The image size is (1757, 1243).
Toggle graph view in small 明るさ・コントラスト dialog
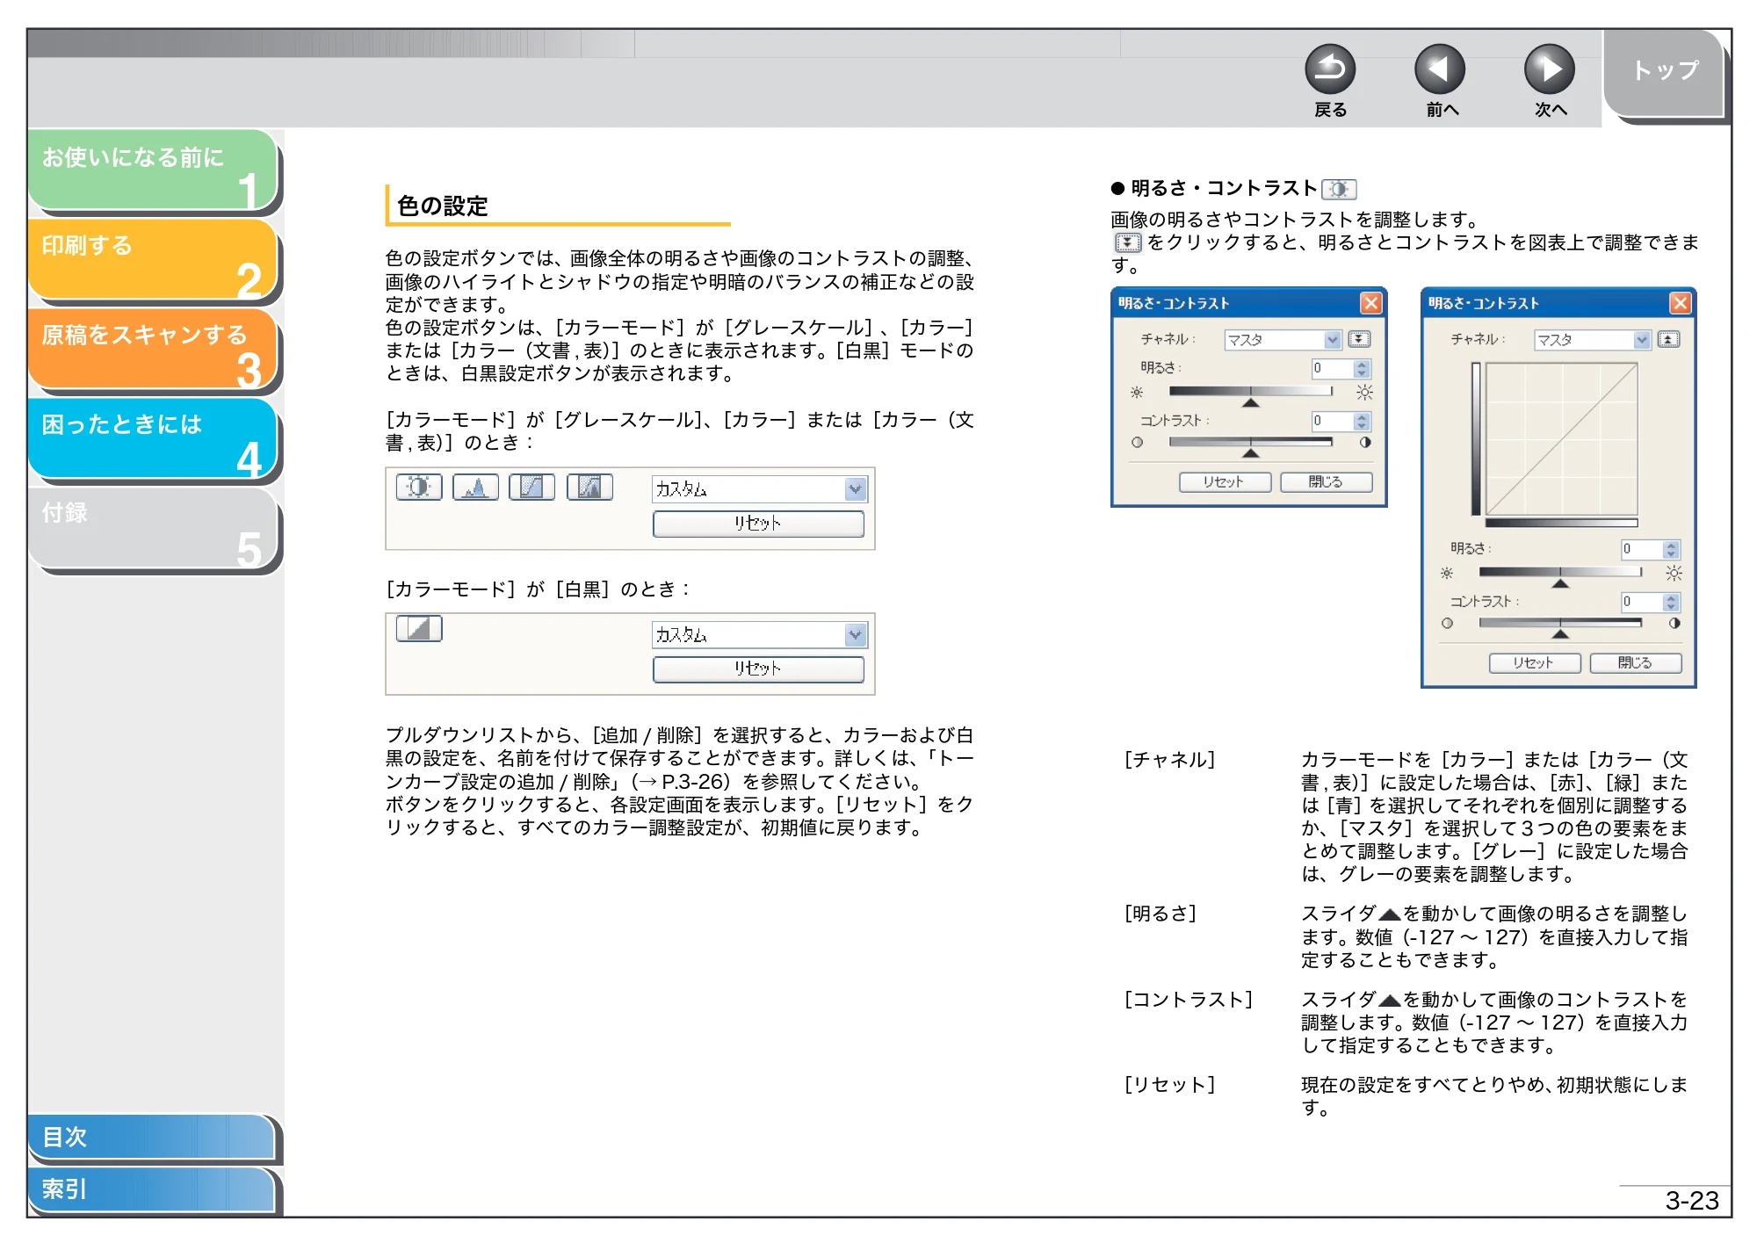click(1359, 339)
